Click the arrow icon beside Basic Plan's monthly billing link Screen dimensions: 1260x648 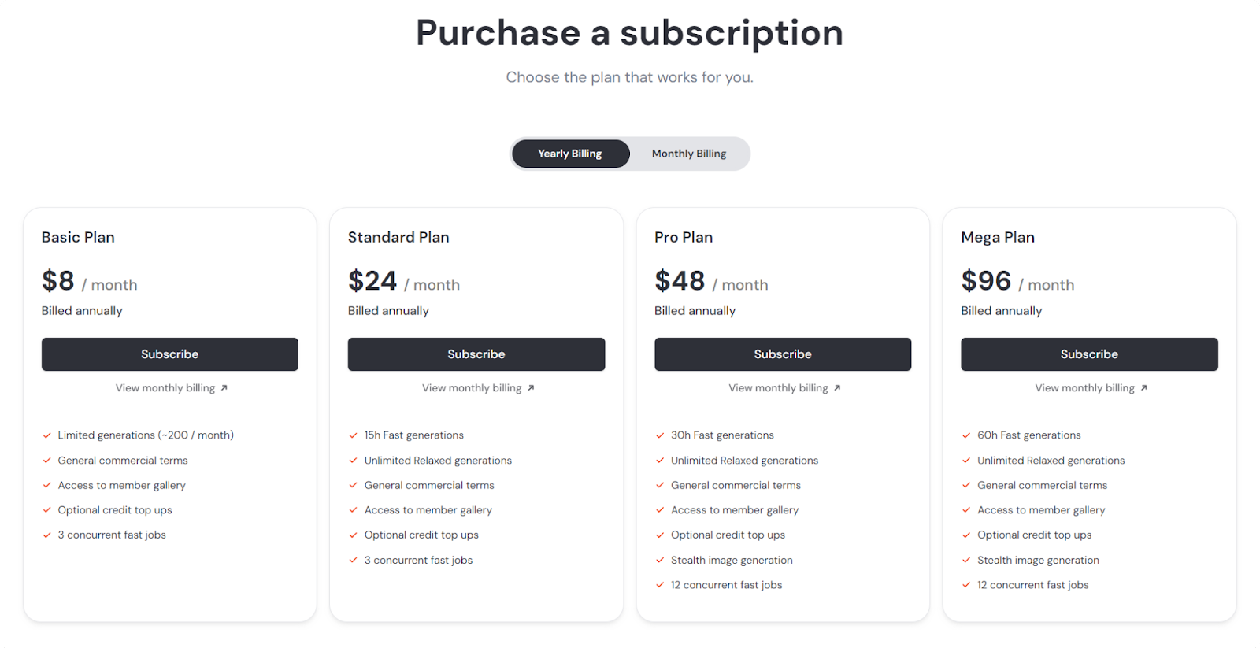coord(224,387)
